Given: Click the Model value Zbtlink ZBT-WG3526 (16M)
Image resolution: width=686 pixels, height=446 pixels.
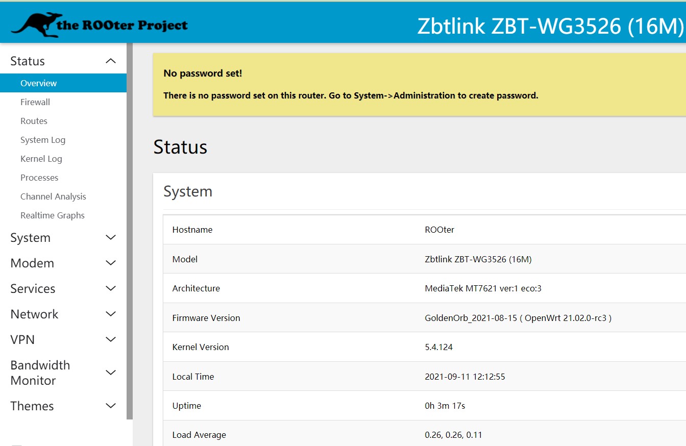Looking at the screenshot, I should click(x=478, y=259).
